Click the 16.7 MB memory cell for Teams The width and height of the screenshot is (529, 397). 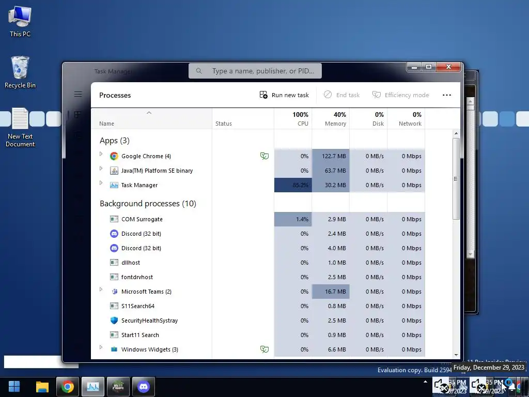[x=331, y=292]
